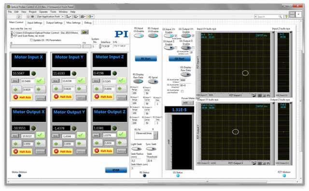Screen dimensions: 309x191
Task: Click the Run Continuously toolbar icon
Action: [x=19, y=17]
